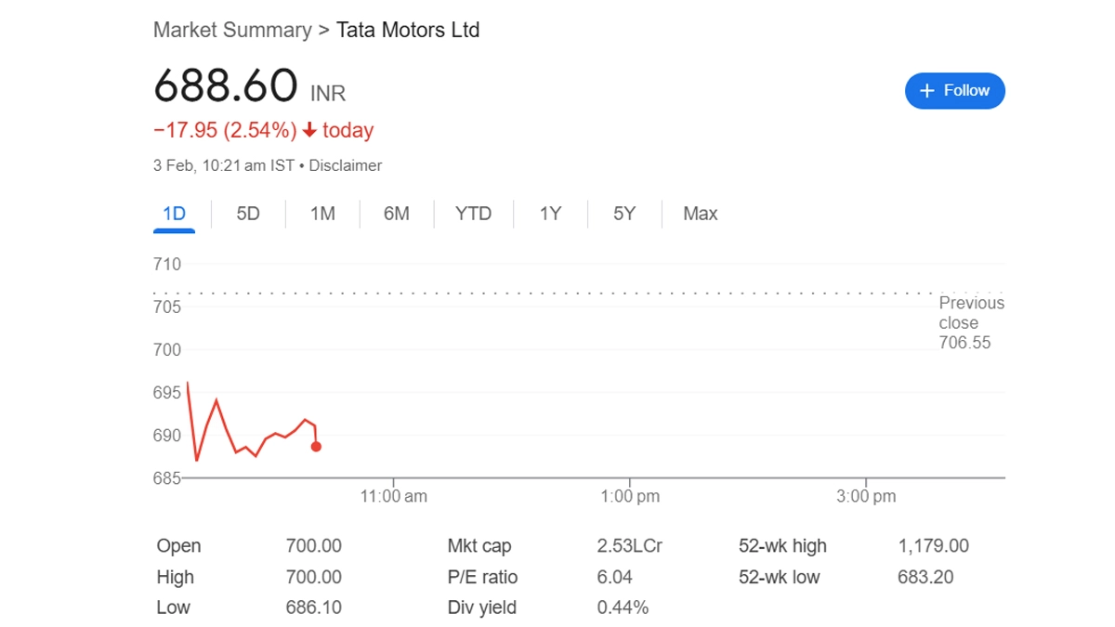
Task: Click the red current price dot
Action: tap(316, 447)
